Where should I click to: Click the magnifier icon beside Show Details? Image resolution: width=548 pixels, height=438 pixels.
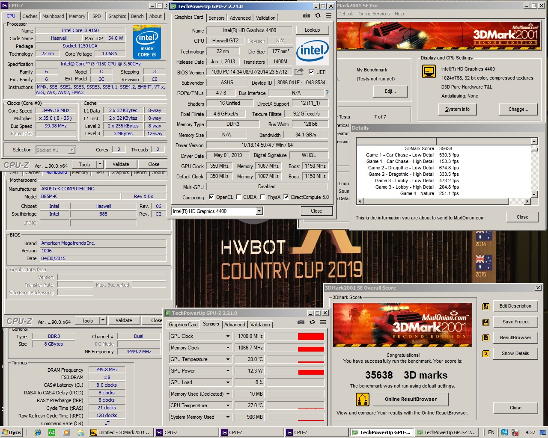(x=486, y=354)
